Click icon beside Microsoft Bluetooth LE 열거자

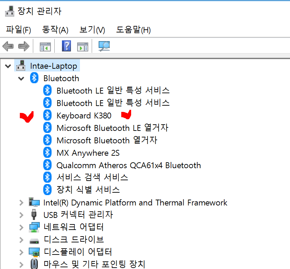(47, 127)
